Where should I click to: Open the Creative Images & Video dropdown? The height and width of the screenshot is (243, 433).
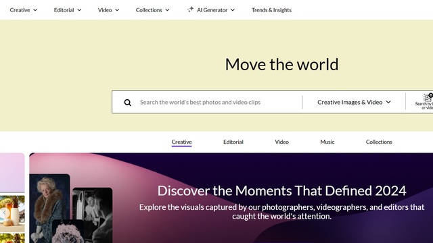pyautogui.click(x=354, y=102)
